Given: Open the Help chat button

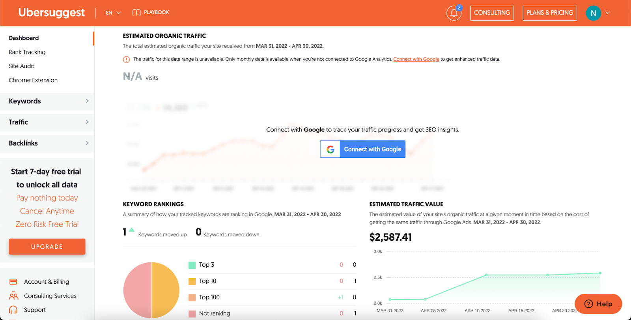Looking at the screenshot, I should pos(598,304).
